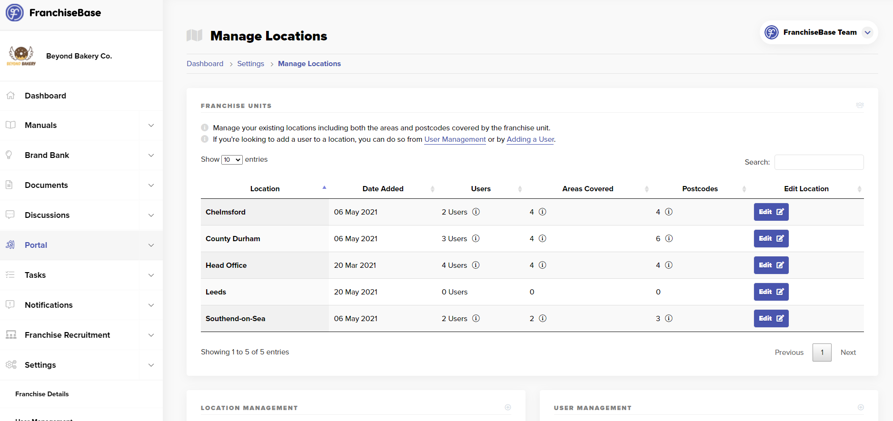
Task: Click the Brand Bank lightbulb icon
Action: coord(9,155)
